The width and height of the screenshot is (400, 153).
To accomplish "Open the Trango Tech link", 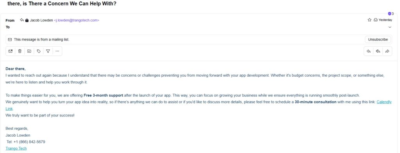I will point(16,148).
